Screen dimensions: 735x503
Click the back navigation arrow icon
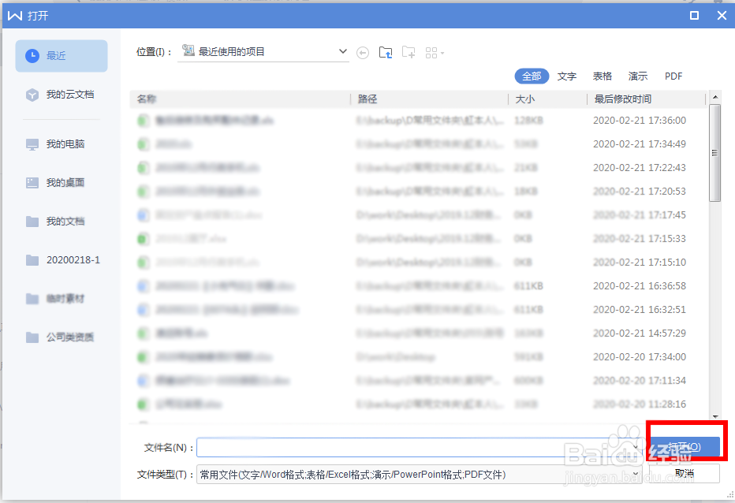tap(363, 52)
